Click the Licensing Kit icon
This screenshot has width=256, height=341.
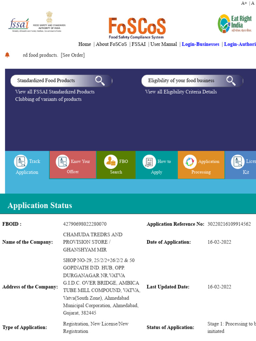click(x=237, y=162)
